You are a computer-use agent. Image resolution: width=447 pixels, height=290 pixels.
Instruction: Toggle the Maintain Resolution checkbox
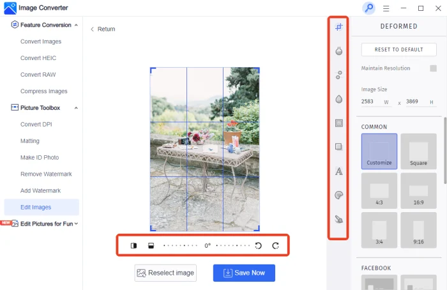433,68
